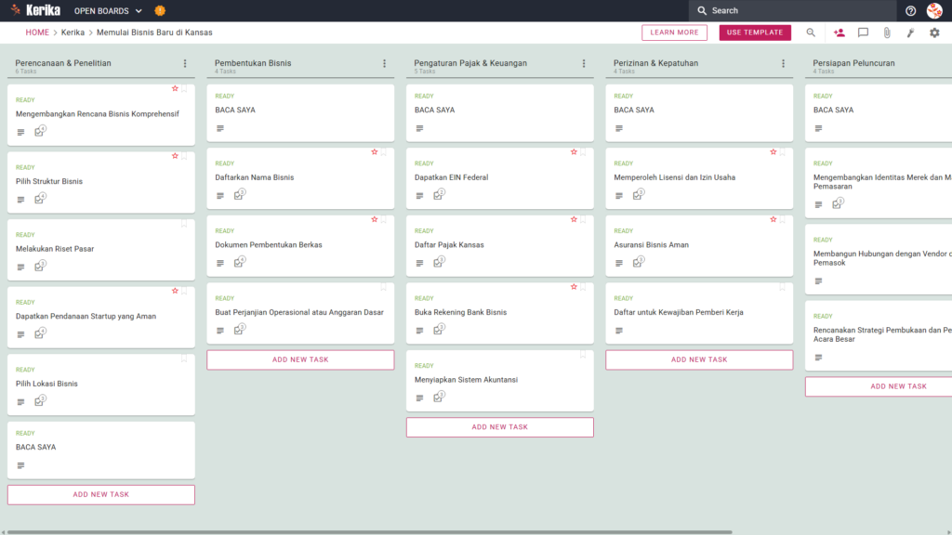The image size is (952, 535).
Task: Open Pengaturan Pajak & Keuangan column menu
Action: click(584, 63)
